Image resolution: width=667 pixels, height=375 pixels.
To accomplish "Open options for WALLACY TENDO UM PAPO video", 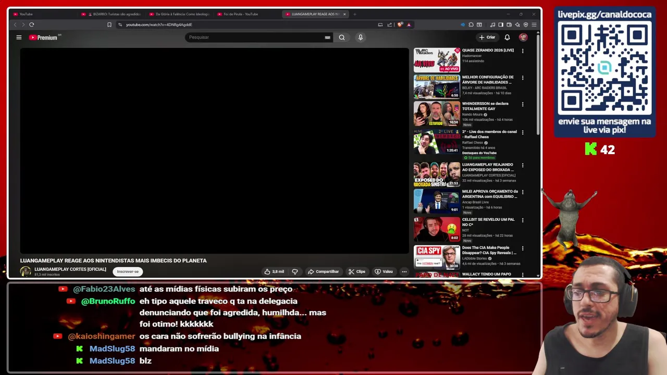I will tap(523, 275).
